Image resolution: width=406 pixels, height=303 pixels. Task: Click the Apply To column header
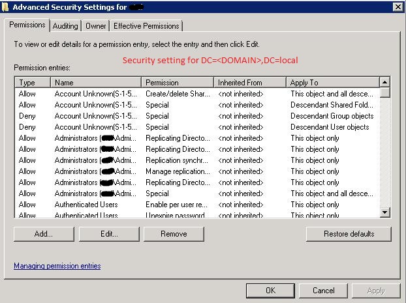click(332, 83)
